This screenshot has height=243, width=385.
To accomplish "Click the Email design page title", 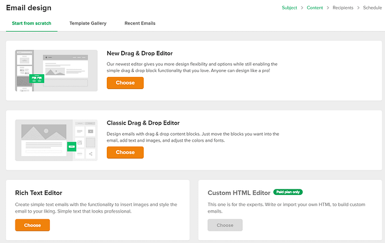I will [29, 8].
